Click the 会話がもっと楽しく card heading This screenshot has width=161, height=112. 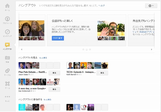pos(62,21)
